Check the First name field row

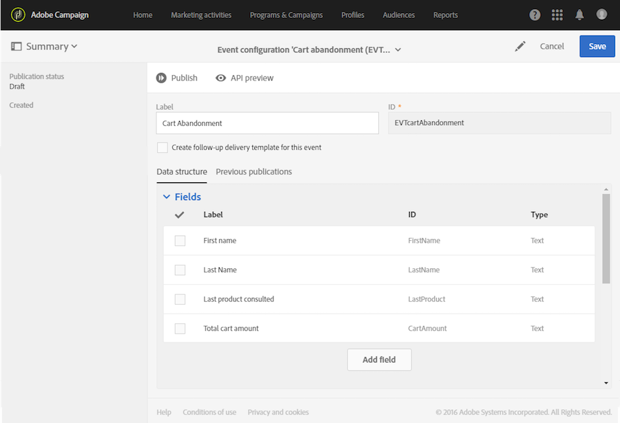click(180, 241)
